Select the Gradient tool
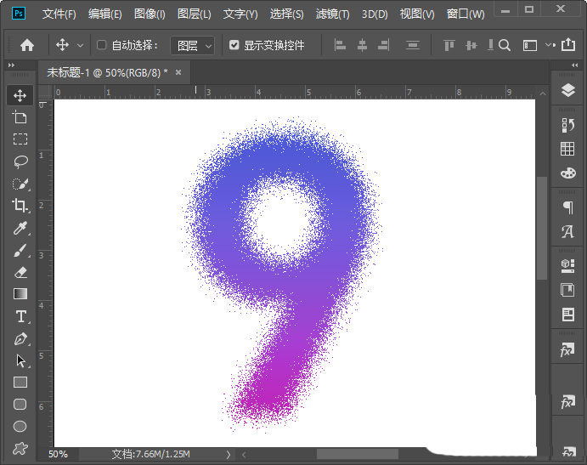The image size is (587, 465). coord(20,294)
